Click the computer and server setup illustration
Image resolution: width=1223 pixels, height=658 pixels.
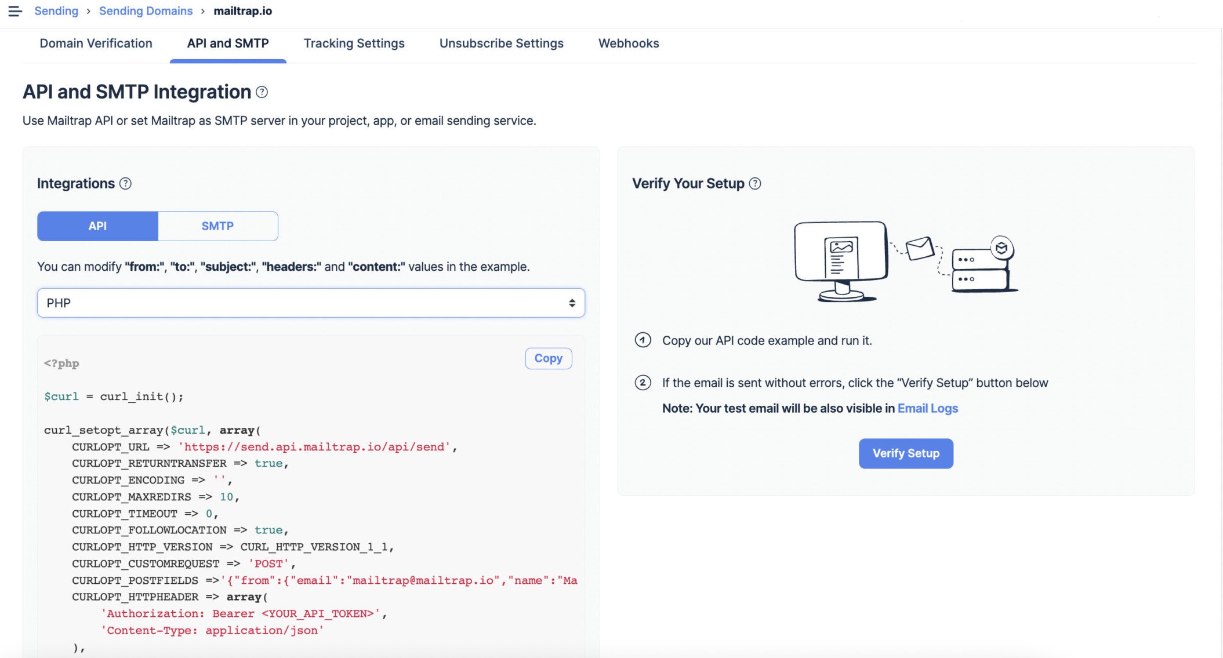click(x=906, y=261)
